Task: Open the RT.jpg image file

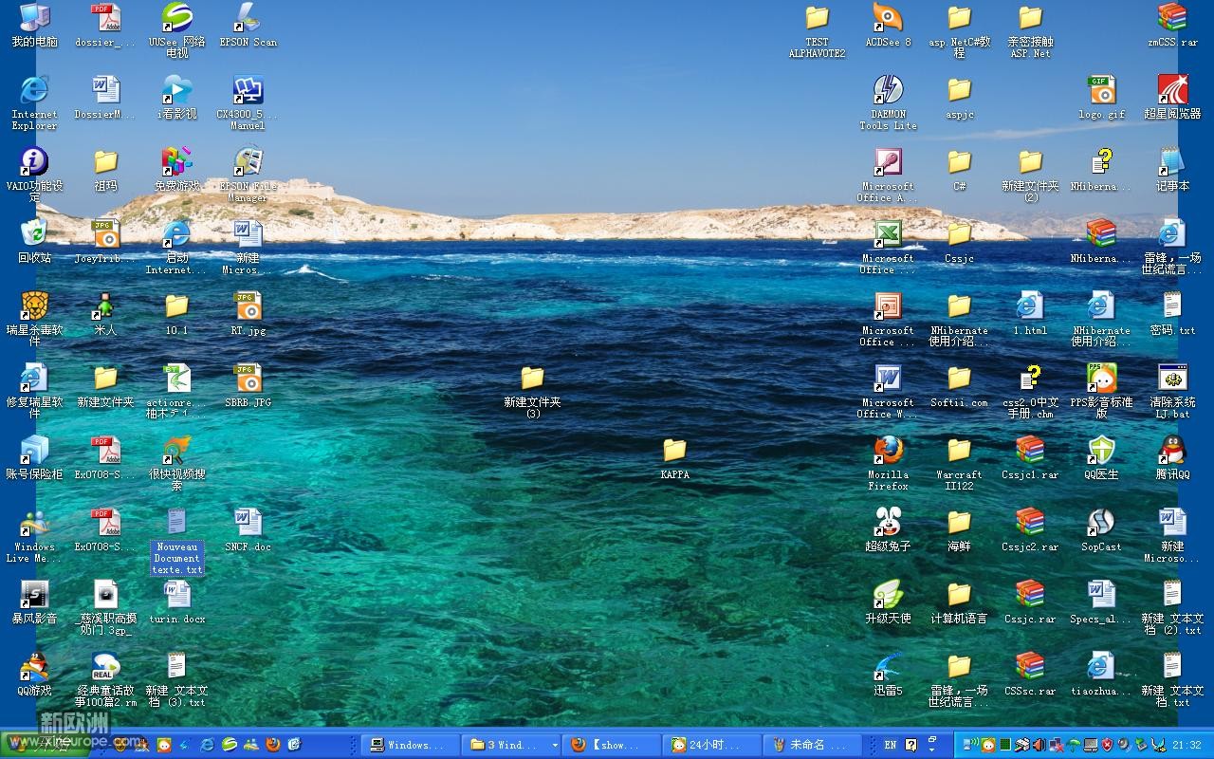Action: click(248, 312)
